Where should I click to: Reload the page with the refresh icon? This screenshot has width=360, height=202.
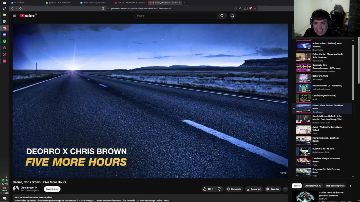pyautogui.click(x=20, y=8)
